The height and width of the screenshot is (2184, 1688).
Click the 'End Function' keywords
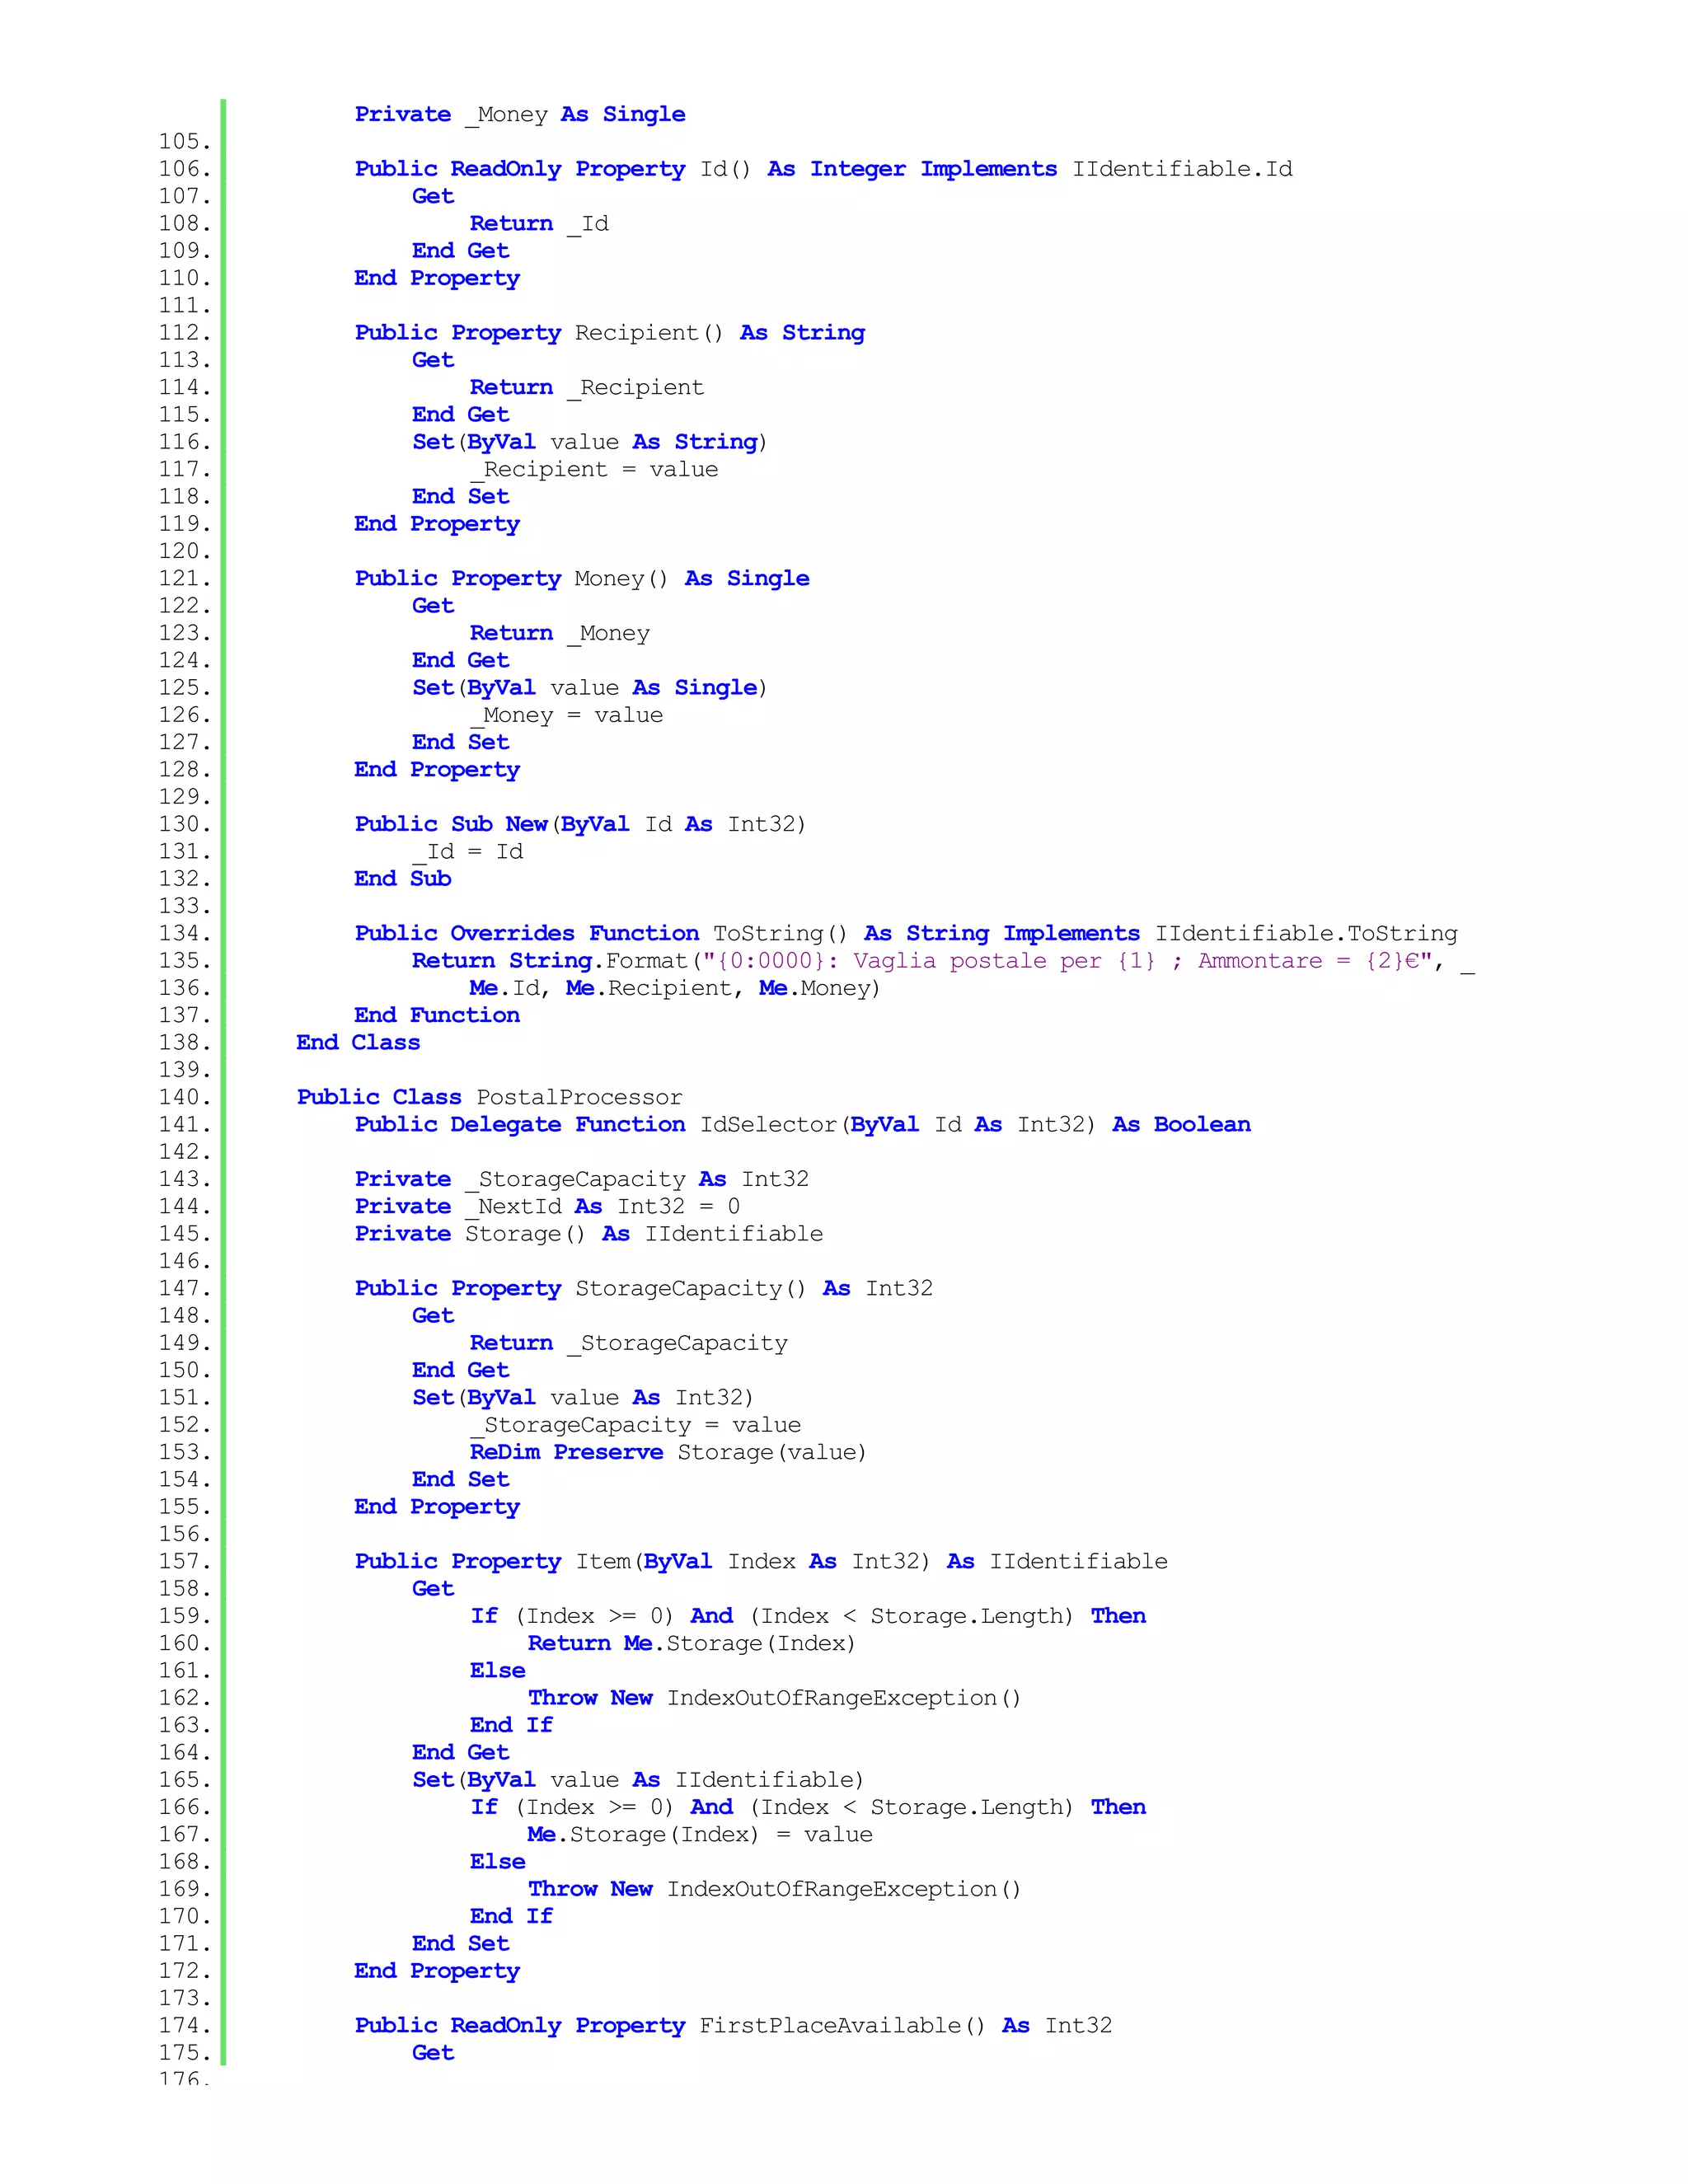tap(437, 1015)
